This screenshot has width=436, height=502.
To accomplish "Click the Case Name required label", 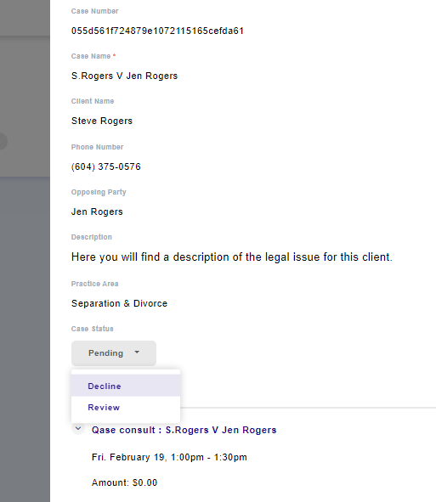I will pos(93,56).
